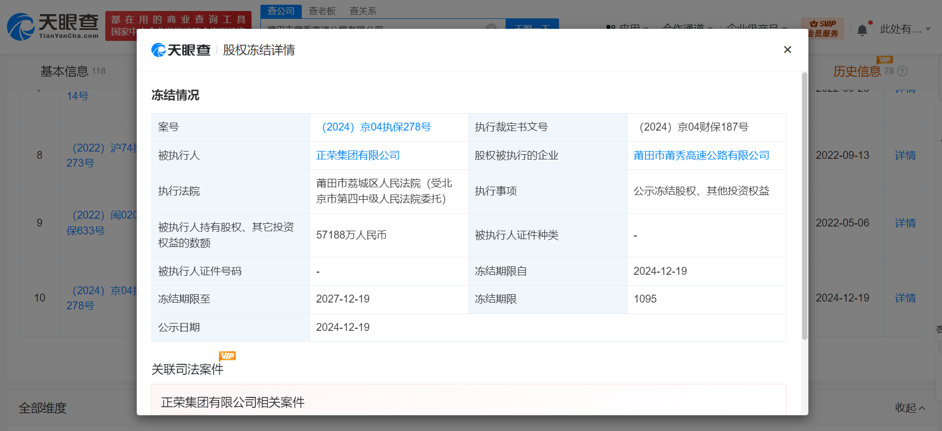Screen dimensions: 942x431
Task: Switch to 查关系 search tab
Action: (x=363, y=11)
